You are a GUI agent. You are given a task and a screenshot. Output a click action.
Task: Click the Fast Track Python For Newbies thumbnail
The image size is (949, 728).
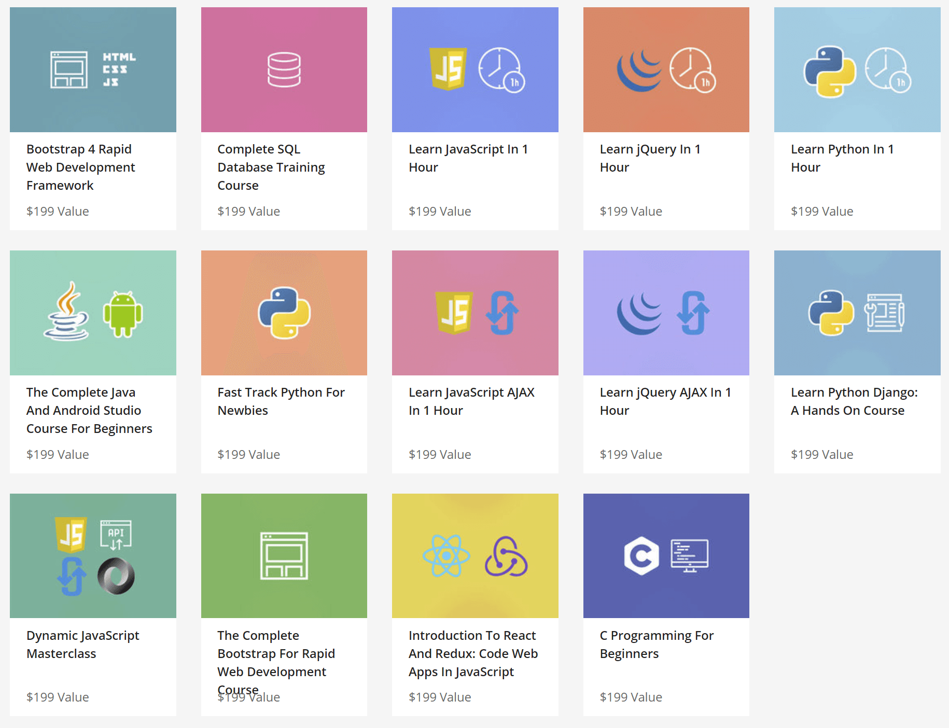tap(284, 313)
